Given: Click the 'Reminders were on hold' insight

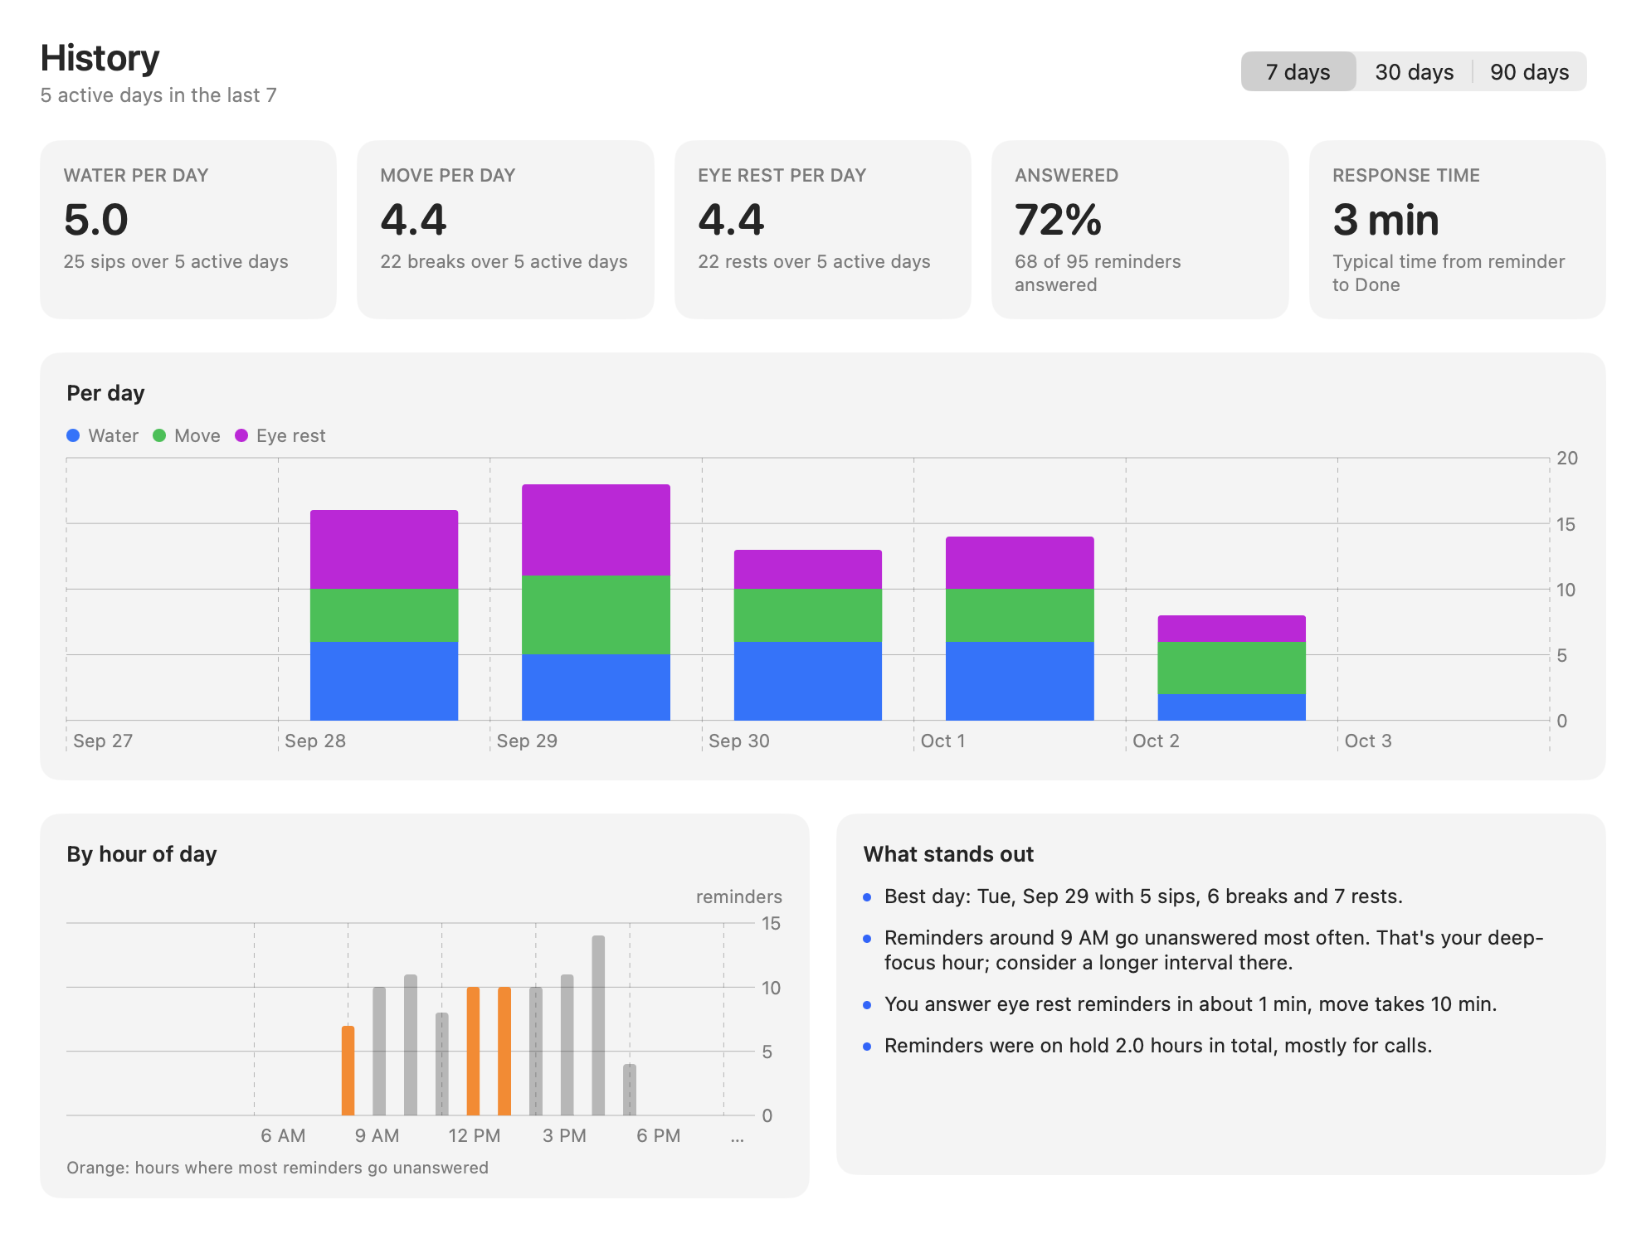Looking at the screenshot, I should point(1158,1045).
